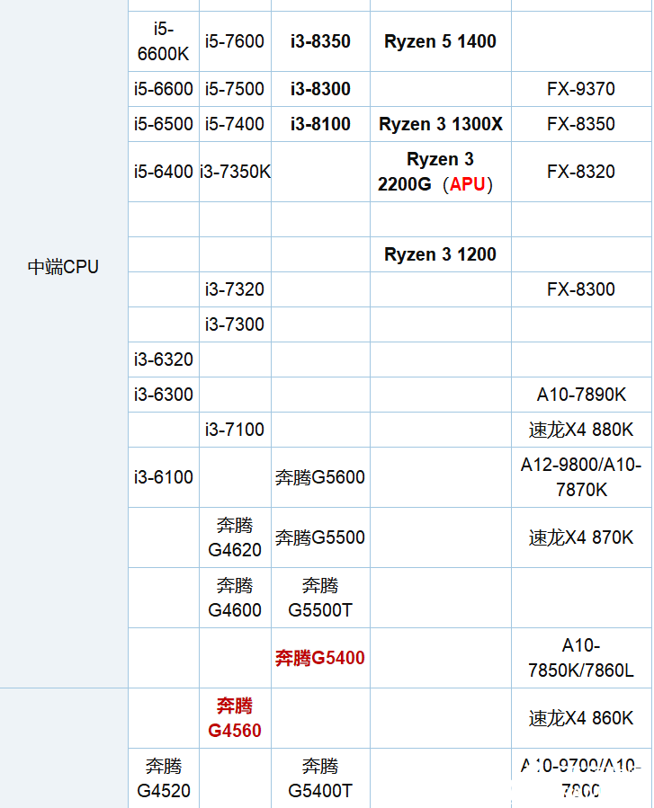Click the i3-7350K cell
This screenshot has height=808, width=654.
click(235, 172)
